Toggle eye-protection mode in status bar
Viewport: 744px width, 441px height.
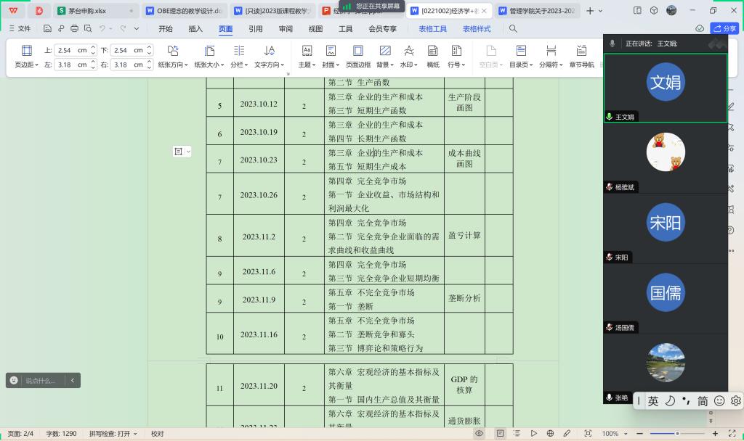(479, 434)
